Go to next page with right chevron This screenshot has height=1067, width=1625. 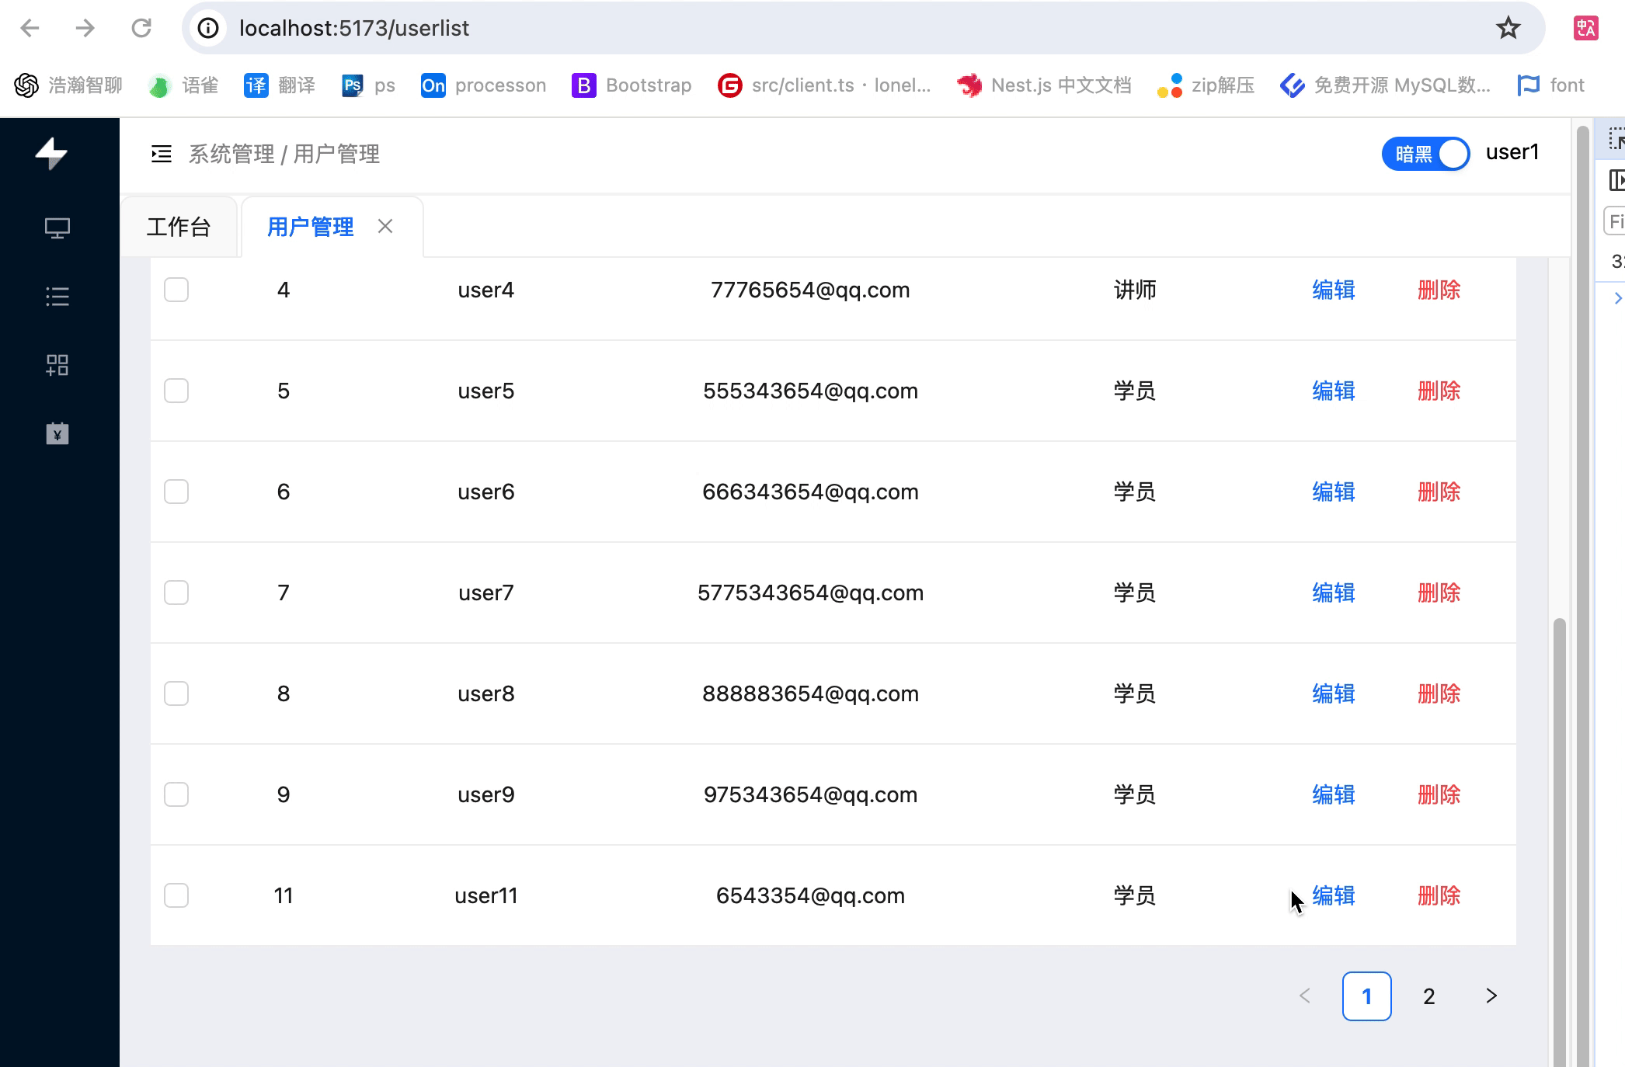click(x=1491, y=996)
